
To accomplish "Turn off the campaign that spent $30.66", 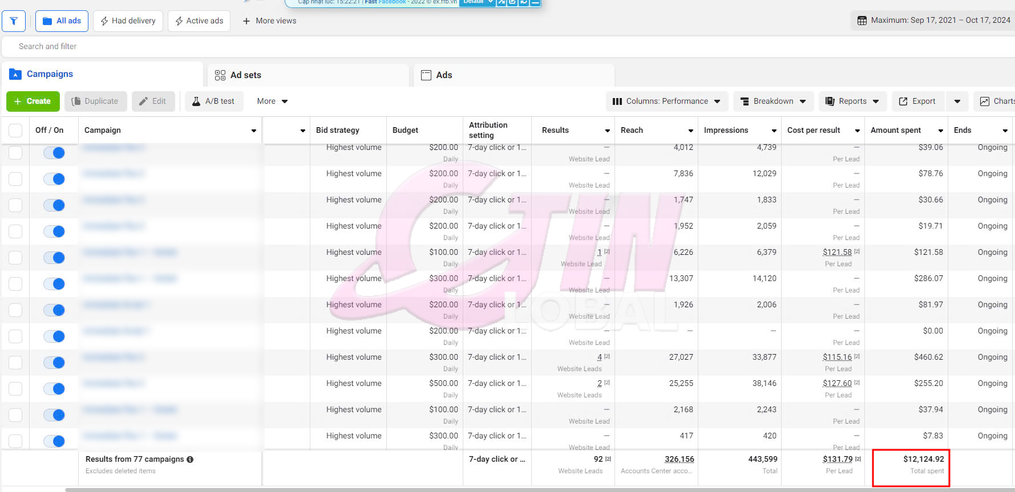I will pyautogui.click(x=54, y=205).
